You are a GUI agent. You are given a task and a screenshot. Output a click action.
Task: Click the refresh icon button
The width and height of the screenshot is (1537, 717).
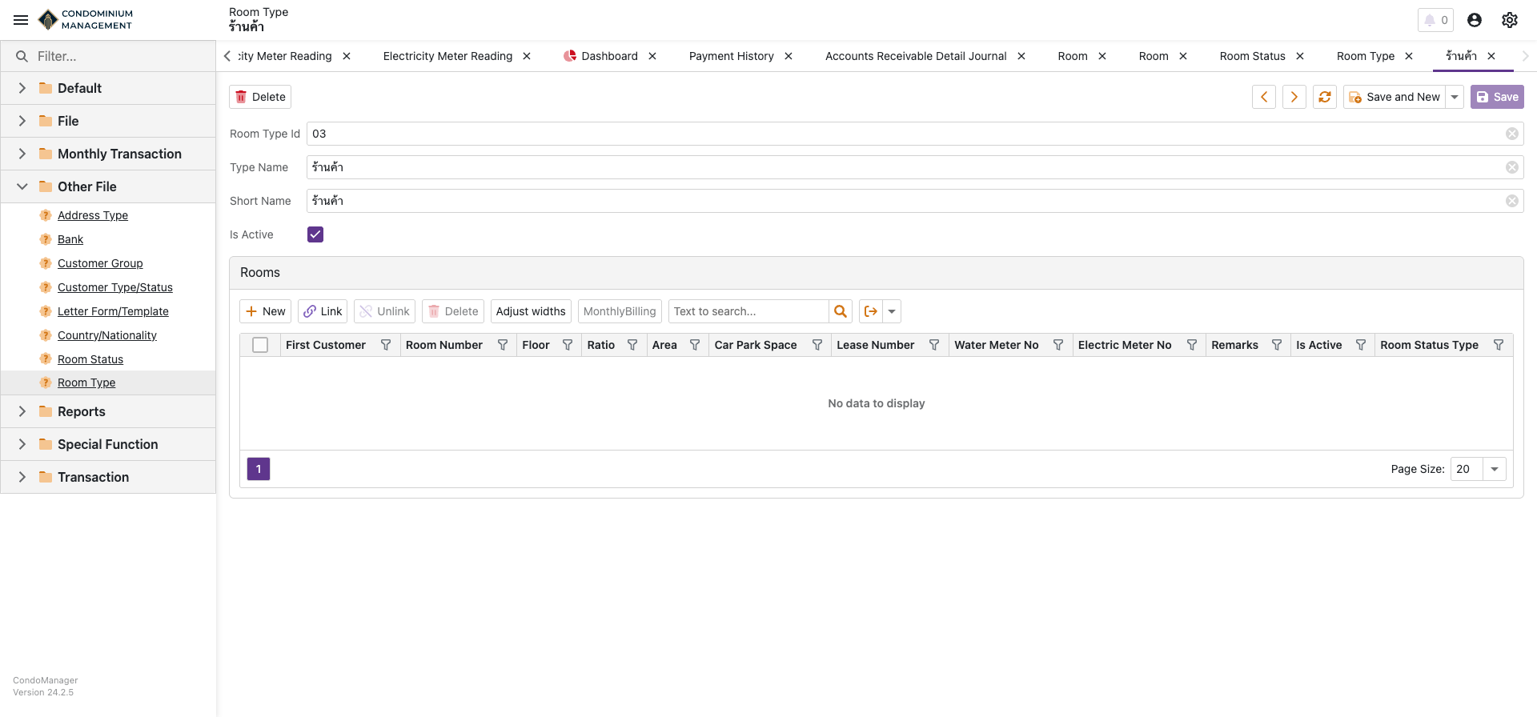1325,97
